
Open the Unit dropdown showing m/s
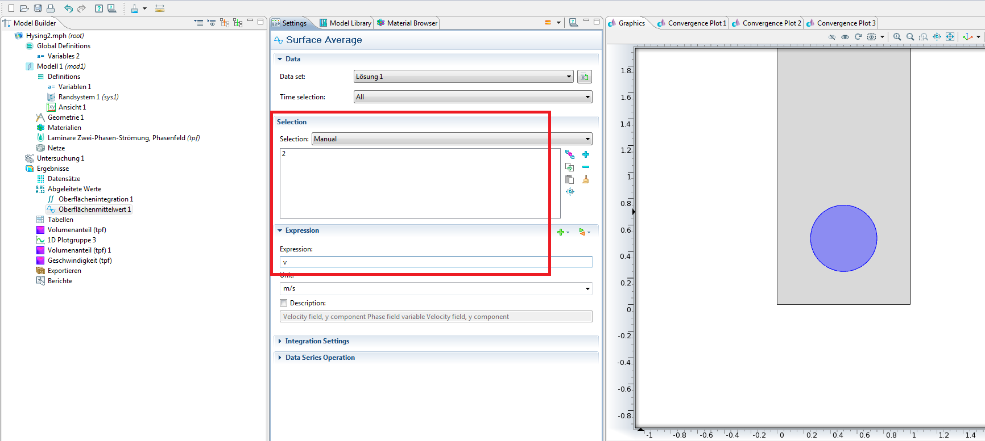click(x=436, y=288)
